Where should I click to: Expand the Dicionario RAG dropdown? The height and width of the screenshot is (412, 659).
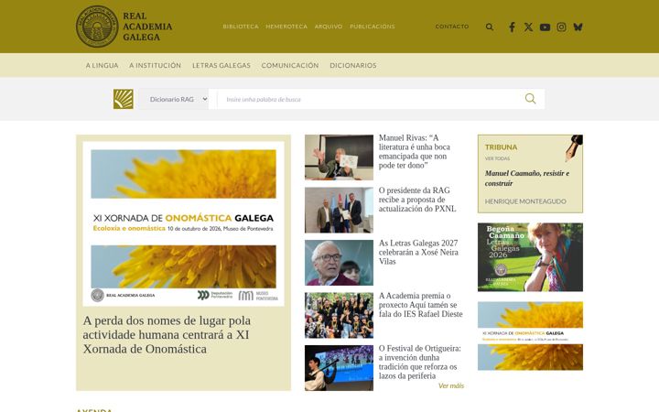click(174, 99)
